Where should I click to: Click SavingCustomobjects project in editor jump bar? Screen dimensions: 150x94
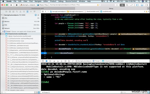pos(58,12)
